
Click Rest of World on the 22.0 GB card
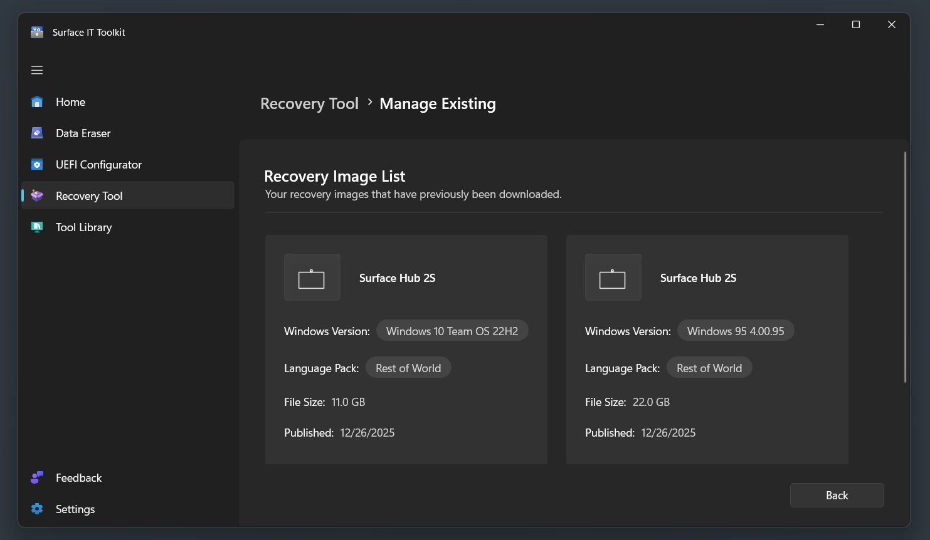(709, 368)
